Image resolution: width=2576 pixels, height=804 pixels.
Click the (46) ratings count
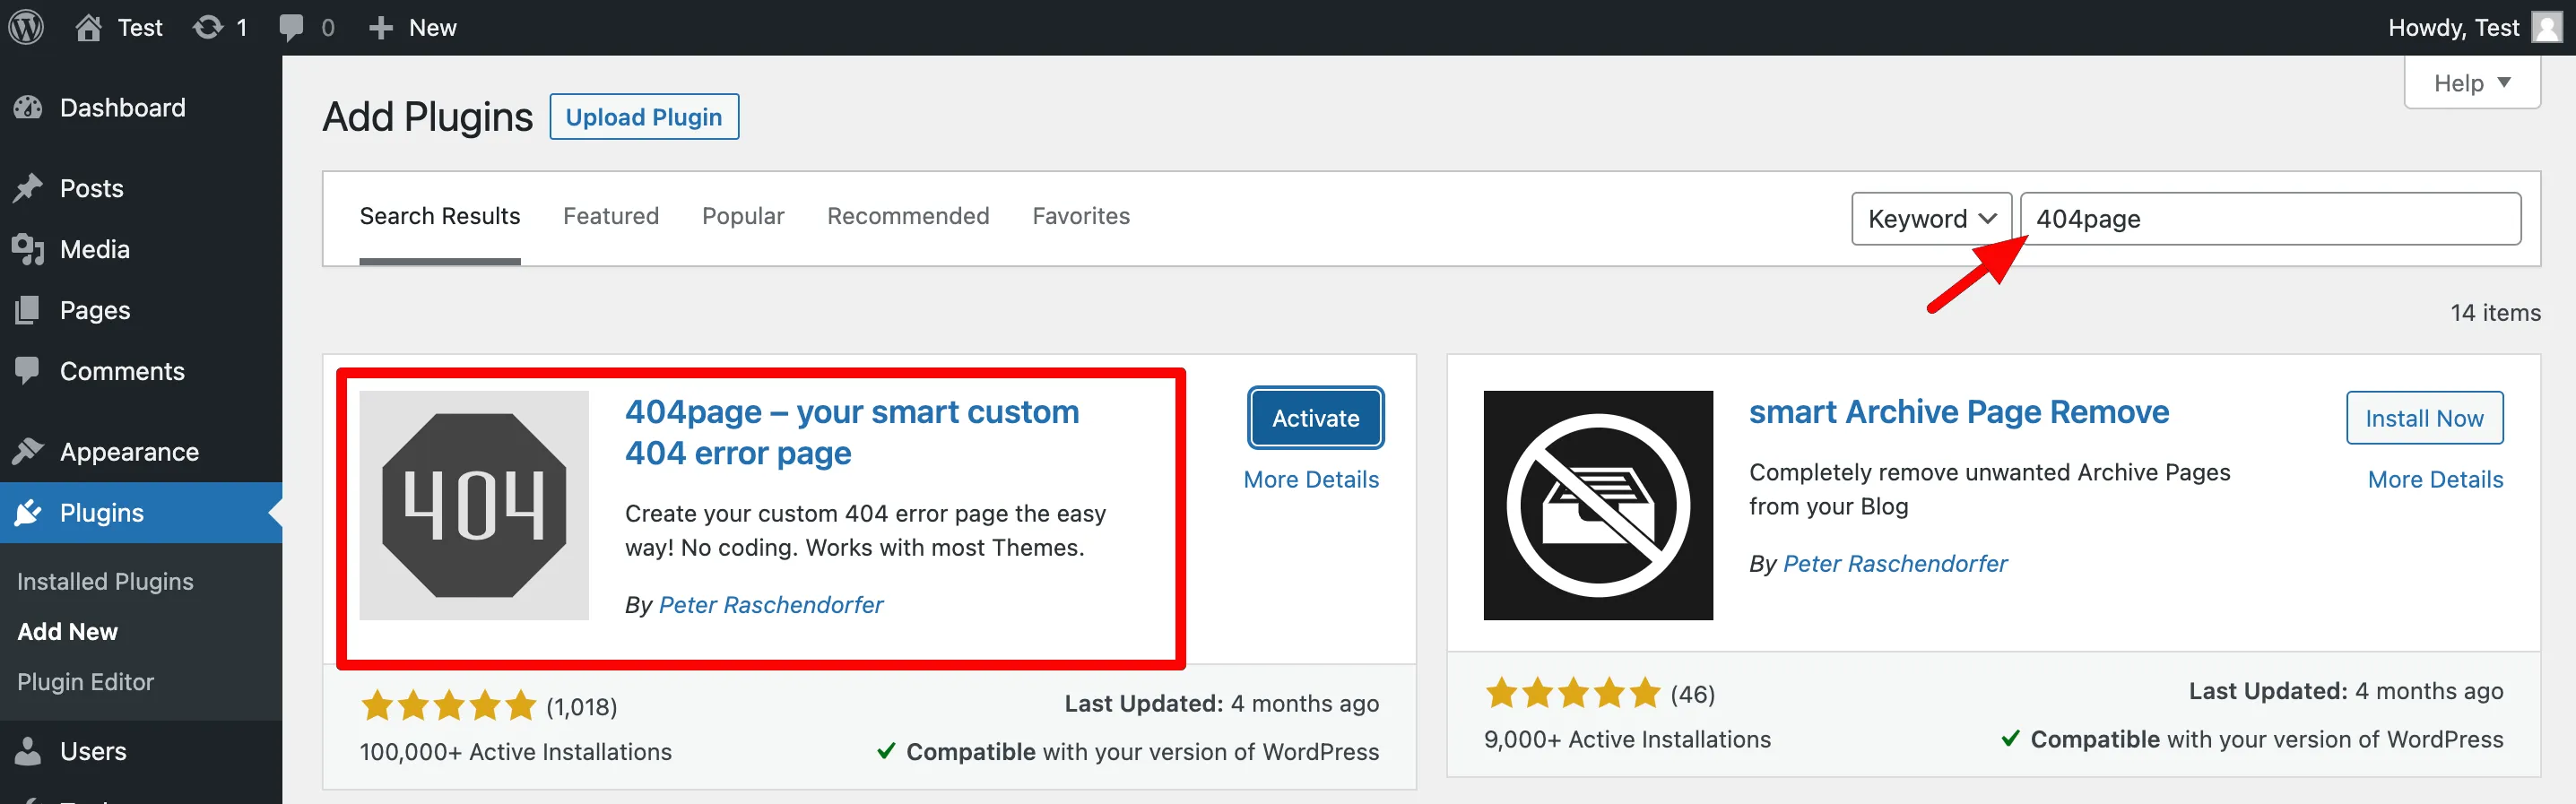point(1692,694)
